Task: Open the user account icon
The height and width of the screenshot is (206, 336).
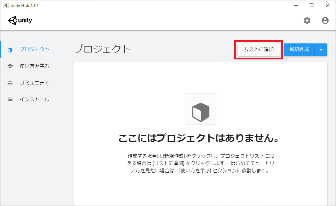Action: (325, 20)
